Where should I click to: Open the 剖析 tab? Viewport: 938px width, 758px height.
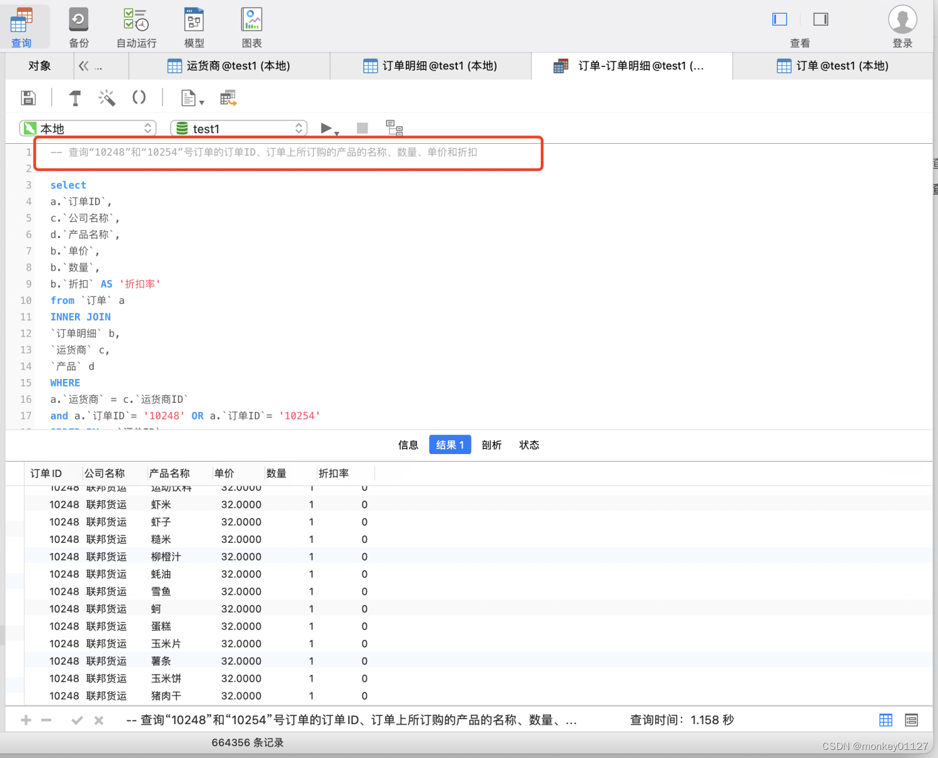pyautogui.click(x=492, y=445)
